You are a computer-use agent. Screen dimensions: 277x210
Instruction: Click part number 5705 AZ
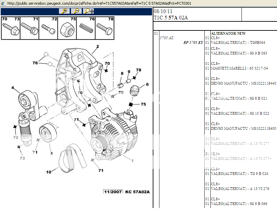[166, 38]
